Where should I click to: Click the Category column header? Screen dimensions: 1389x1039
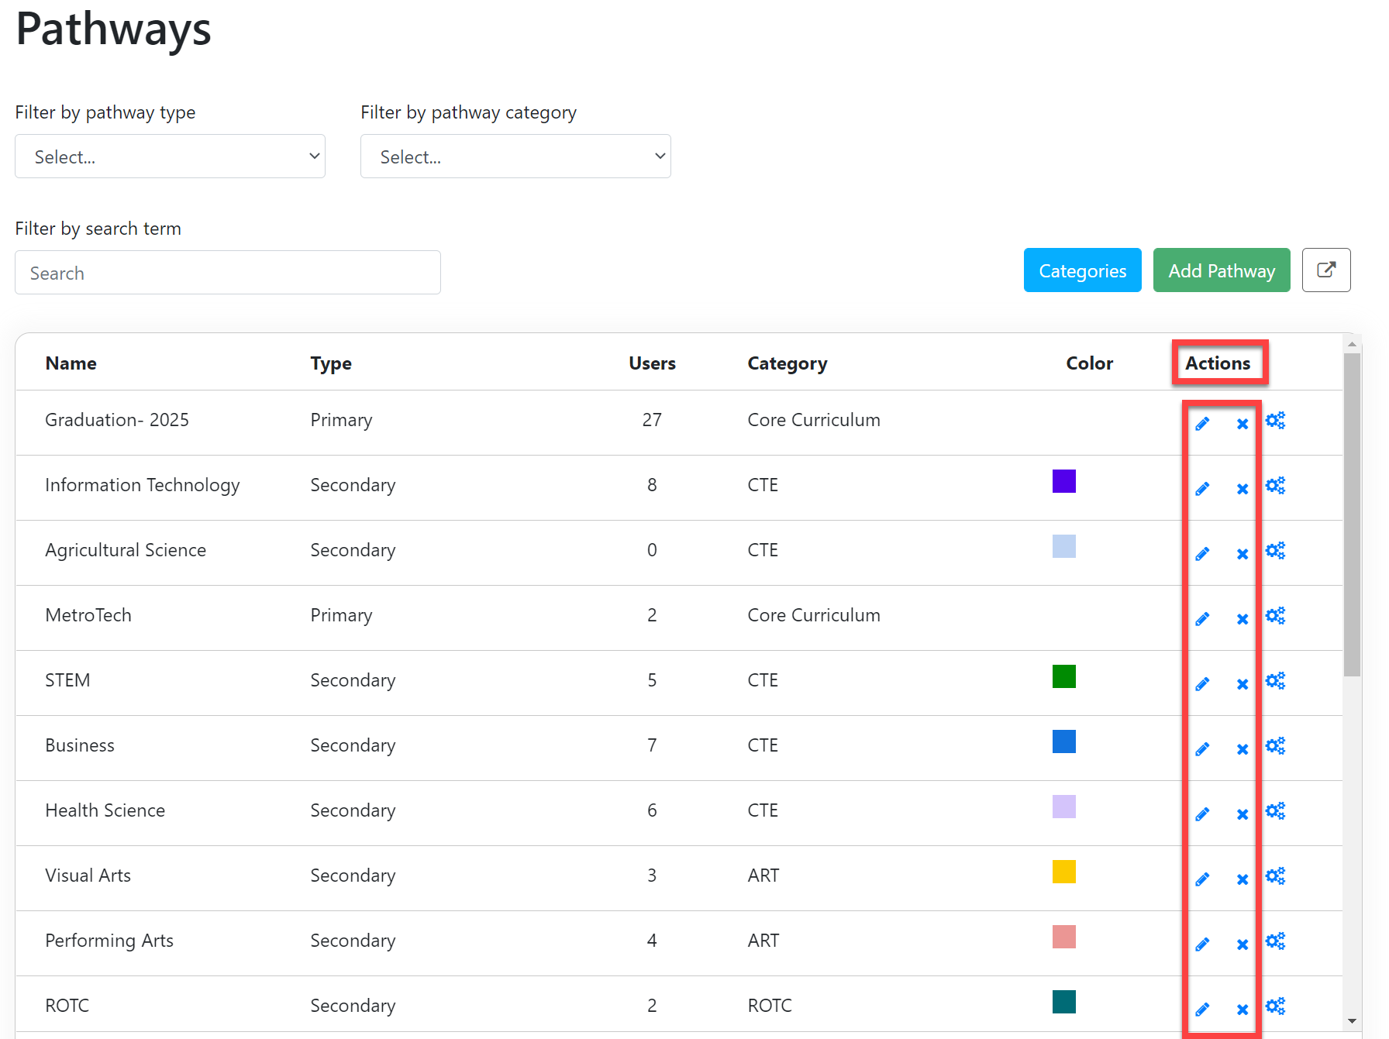pyautogui.click(x=788, y=363)
